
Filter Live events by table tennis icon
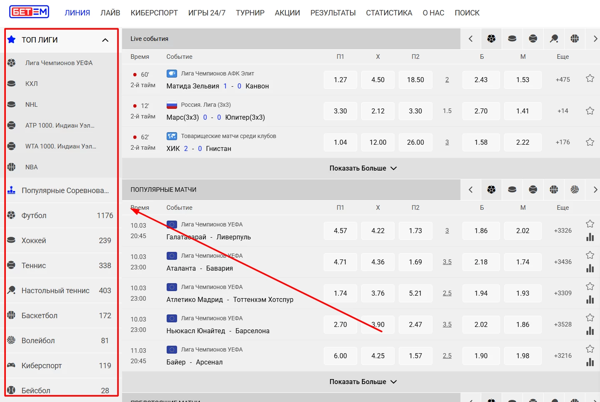point(554,39)
